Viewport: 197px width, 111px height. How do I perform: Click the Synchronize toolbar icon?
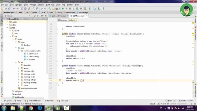[x=9, y=9]
